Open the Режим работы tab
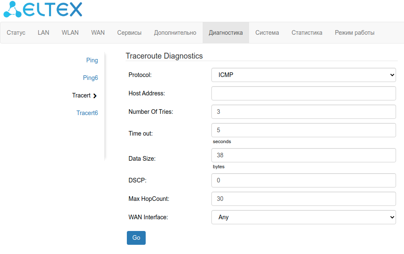 tap(355, 33)
